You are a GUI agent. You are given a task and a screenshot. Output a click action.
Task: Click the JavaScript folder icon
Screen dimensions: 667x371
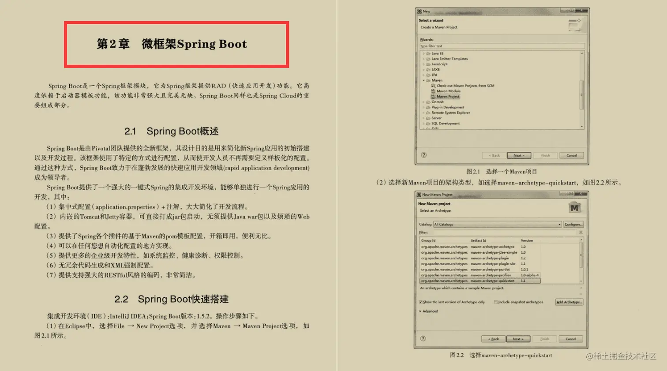[428, 64]
